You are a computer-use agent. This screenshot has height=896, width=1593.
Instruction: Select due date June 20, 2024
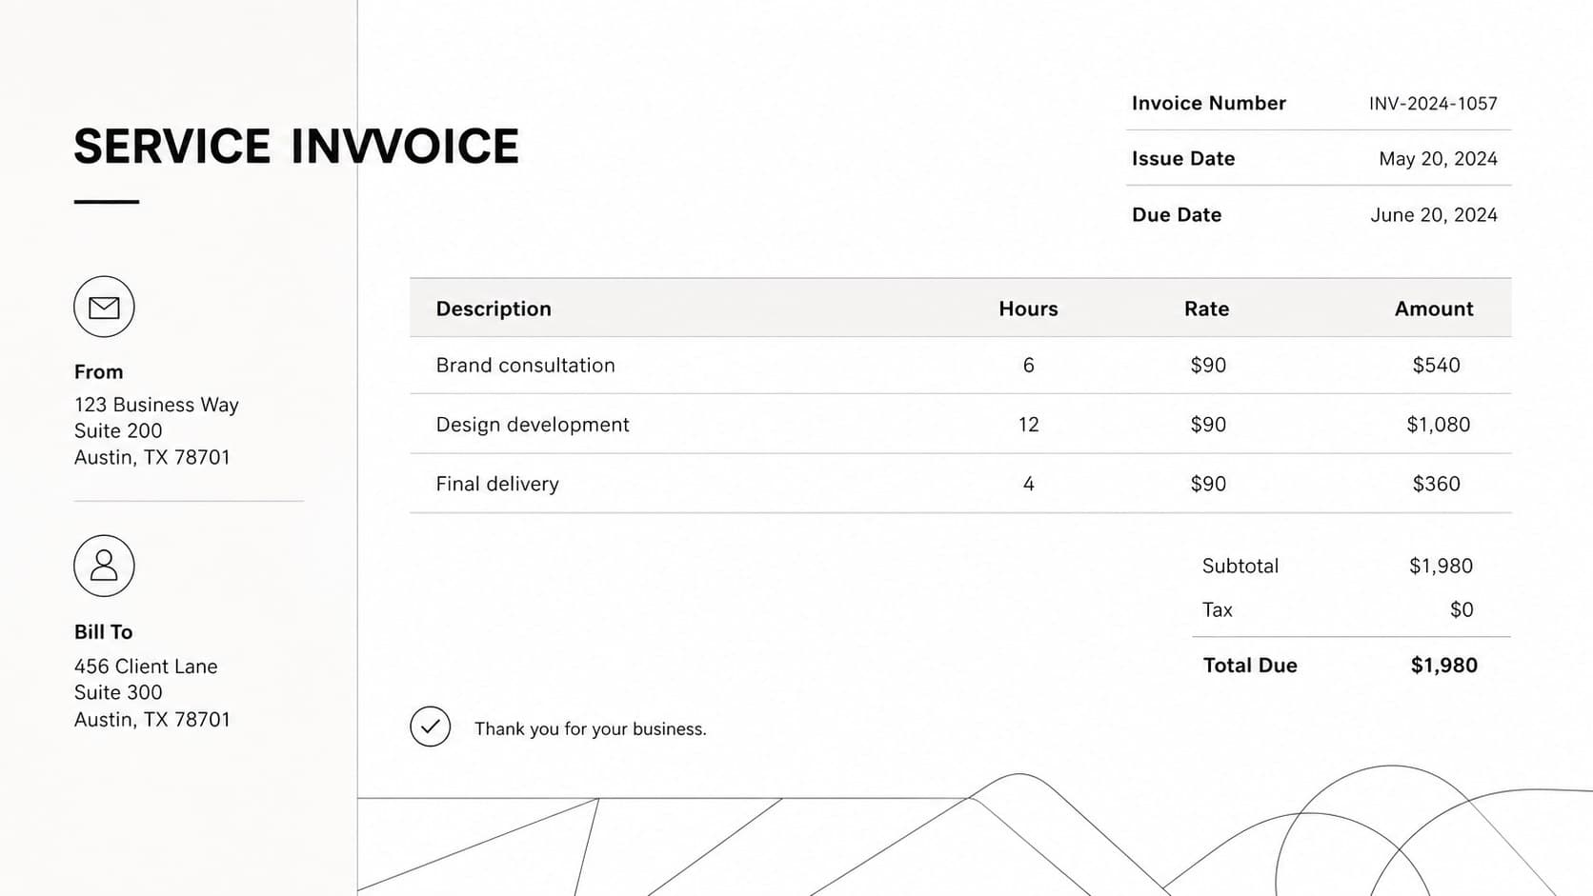pyautogui.click(x=1433, y=215)
